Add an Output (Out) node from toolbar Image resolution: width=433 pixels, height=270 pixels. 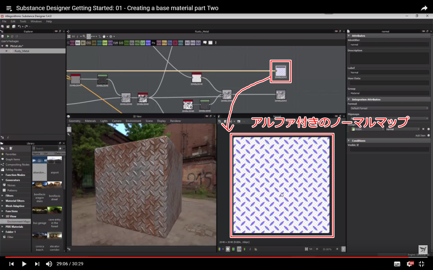click(x=198, y=43)
